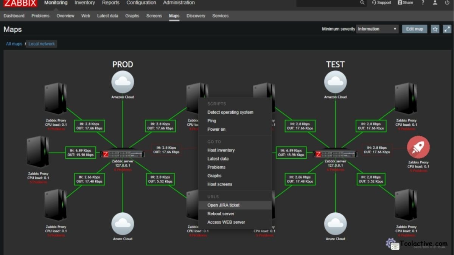
Task: Open the All maps breadcrumb link
Action: click(14, 43)
